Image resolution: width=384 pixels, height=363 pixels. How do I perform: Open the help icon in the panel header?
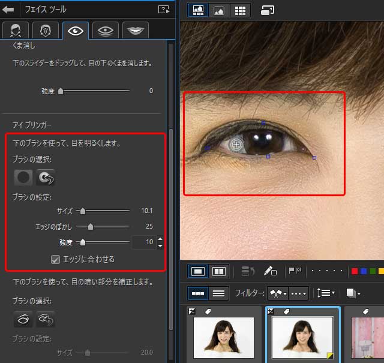163,9
